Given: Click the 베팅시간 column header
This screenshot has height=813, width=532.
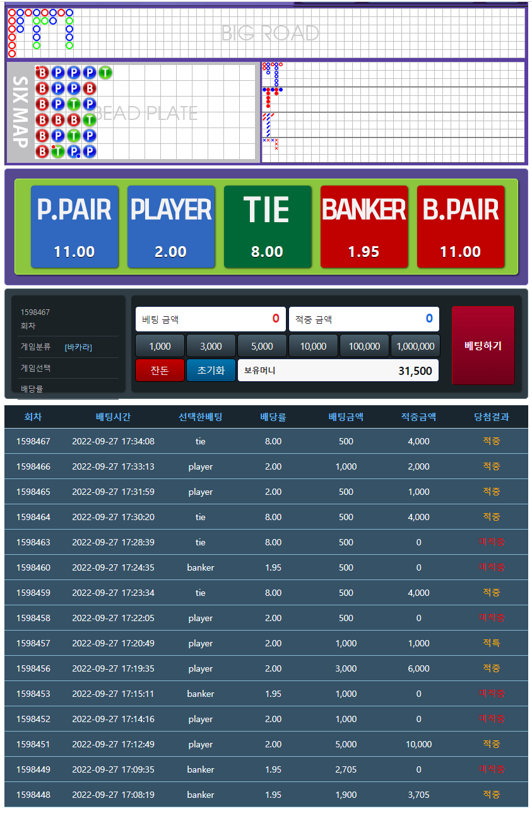Looking at the screenshot, I should [x=114, y=417].
